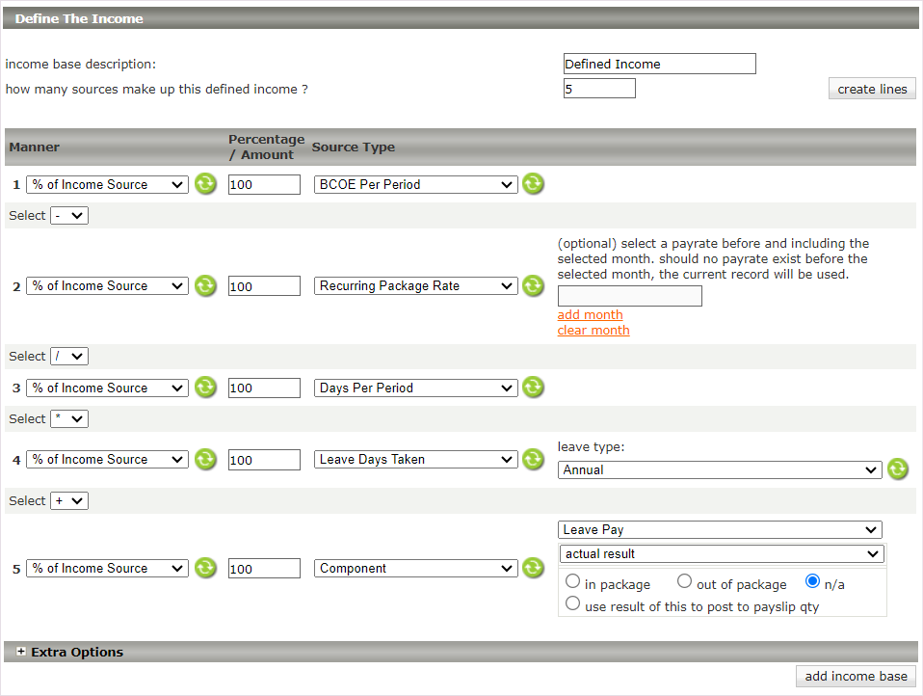Open the 'actual result' dropdown
923x696 pixels.
[x=720, y=554]
